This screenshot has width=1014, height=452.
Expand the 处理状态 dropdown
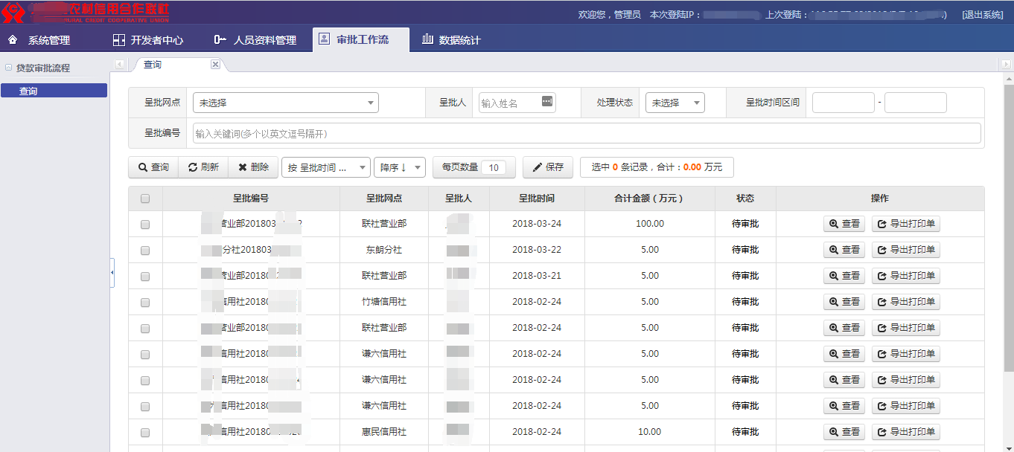(675, 103)
